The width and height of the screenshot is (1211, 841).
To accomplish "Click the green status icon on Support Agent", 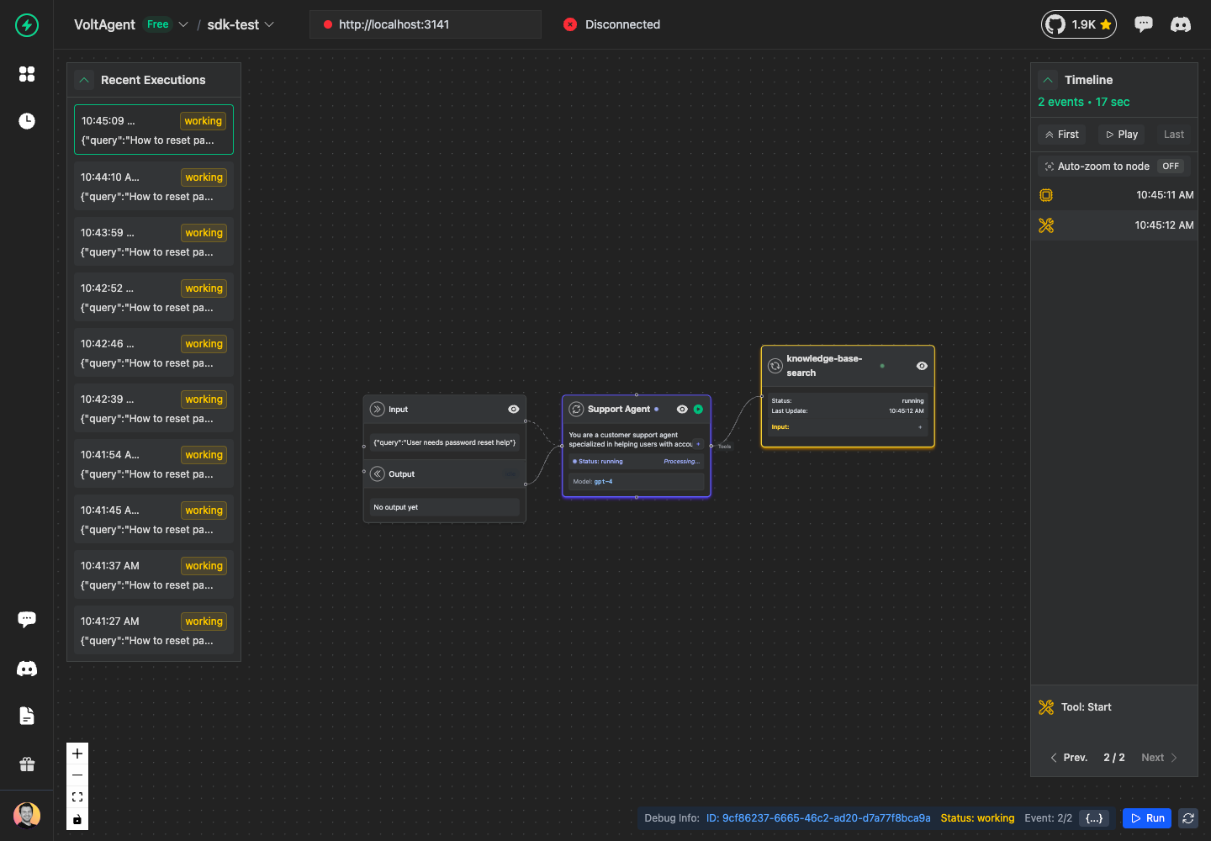I will [x=698, y=410].
